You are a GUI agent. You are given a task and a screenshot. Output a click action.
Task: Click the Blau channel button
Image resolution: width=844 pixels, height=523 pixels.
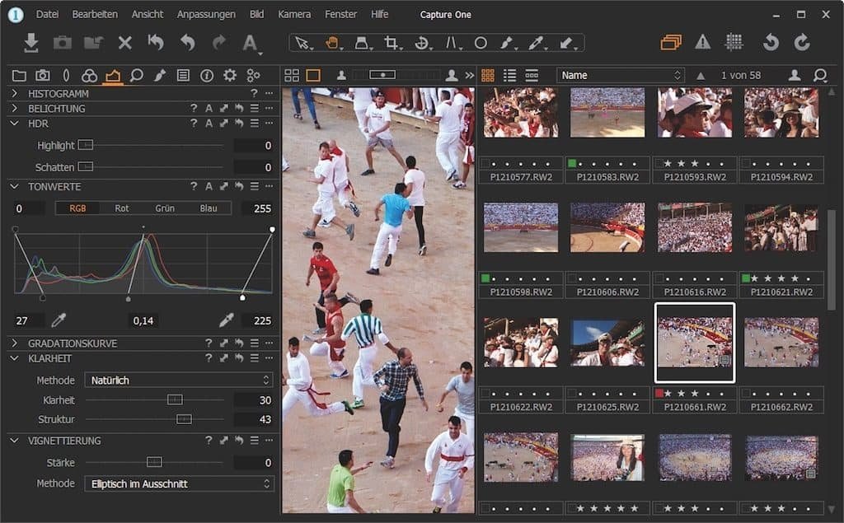click(x=209, y=208)
